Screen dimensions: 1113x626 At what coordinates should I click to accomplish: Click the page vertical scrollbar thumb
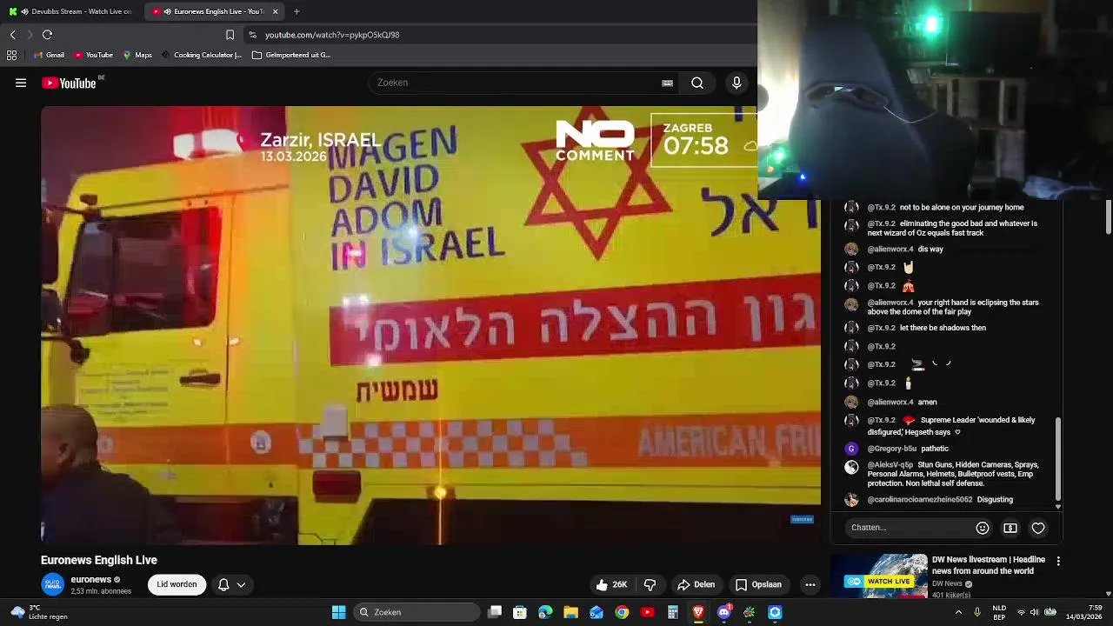pos(1109,216)
